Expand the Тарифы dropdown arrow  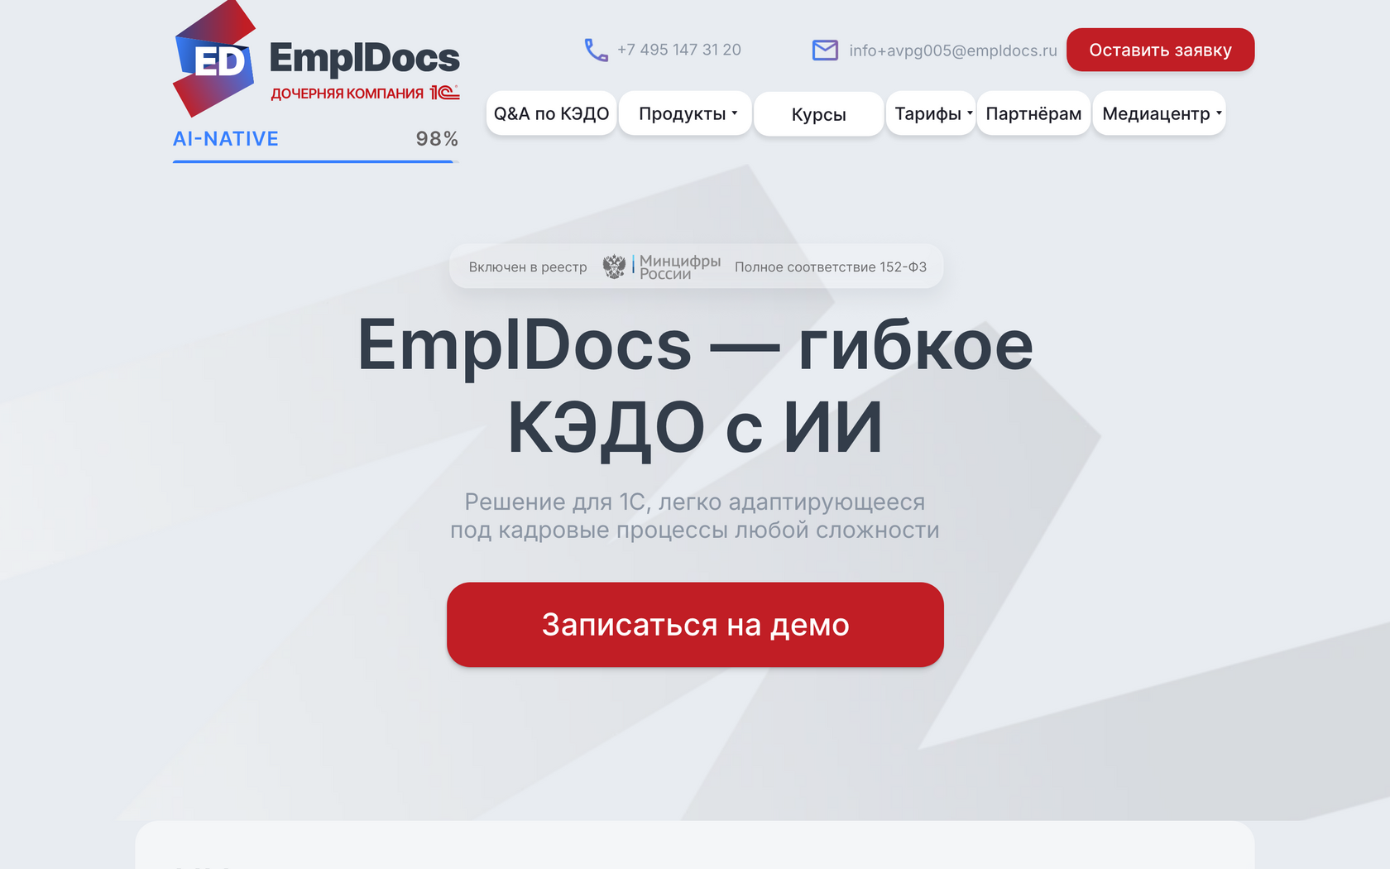tap(970, 113)
